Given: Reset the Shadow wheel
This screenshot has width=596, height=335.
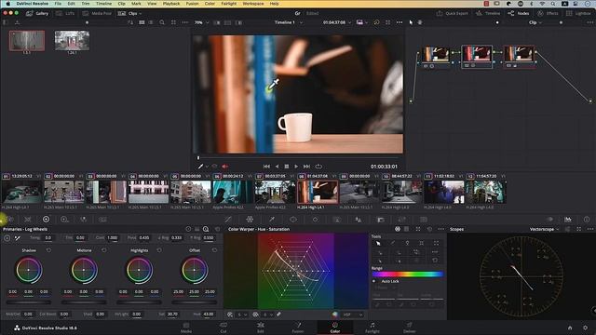Looking at the screenshot, I should point(48,250).
